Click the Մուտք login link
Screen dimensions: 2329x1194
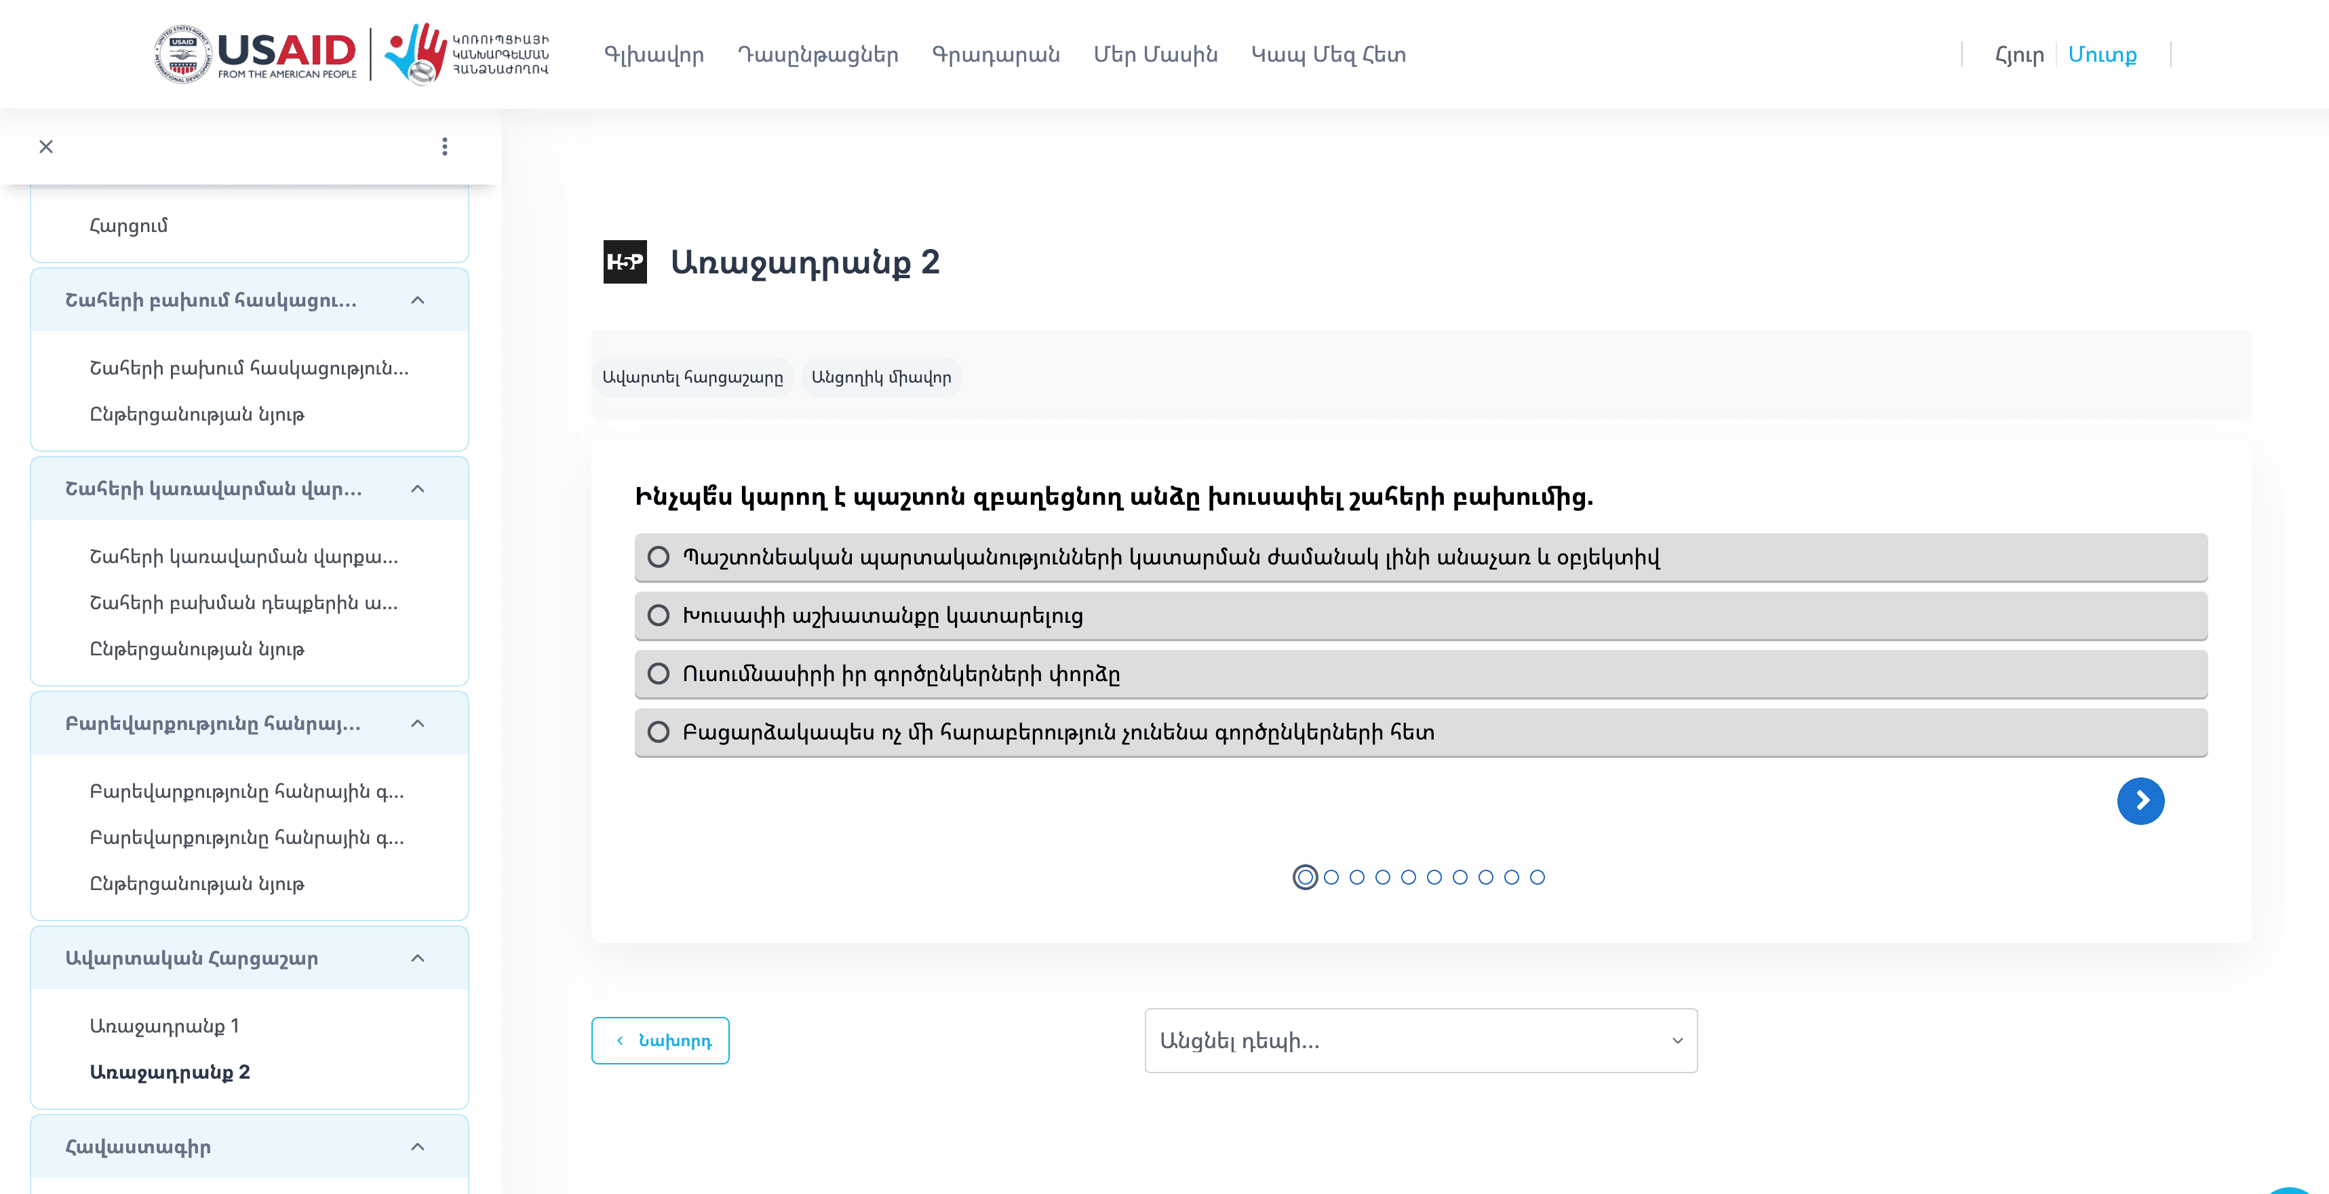(2104, 54)
